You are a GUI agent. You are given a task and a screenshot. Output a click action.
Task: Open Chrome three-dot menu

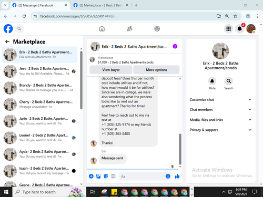coord(257,16)
